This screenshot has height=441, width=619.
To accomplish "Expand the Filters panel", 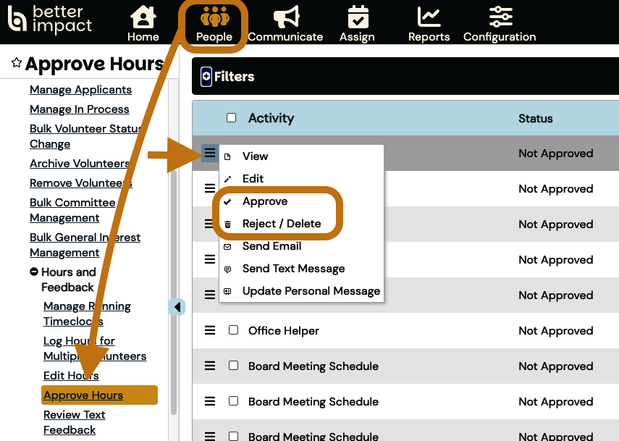I will [206, 76].
